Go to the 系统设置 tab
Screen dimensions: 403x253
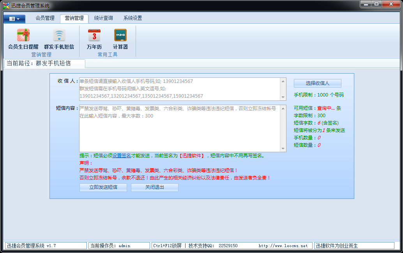coord(133,18)
